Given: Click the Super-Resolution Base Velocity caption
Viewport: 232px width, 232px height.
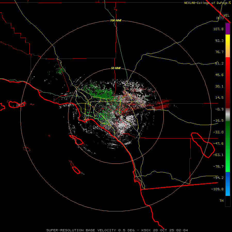Looking at the screenshot, I should tap(117, 230).
